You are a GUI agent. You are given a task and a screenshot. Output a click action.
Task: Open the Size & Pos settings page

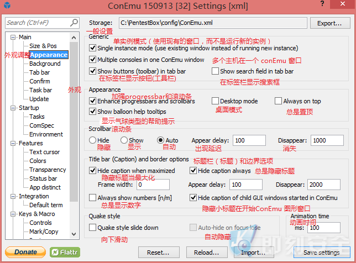tap(43, 46)
